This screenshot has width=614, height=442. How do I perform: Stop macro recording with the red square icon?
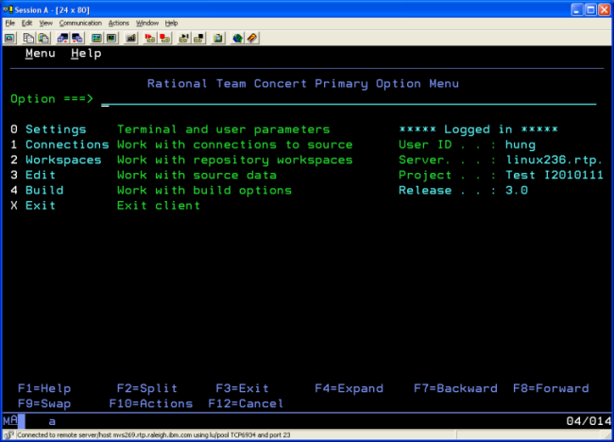[165, 38]
